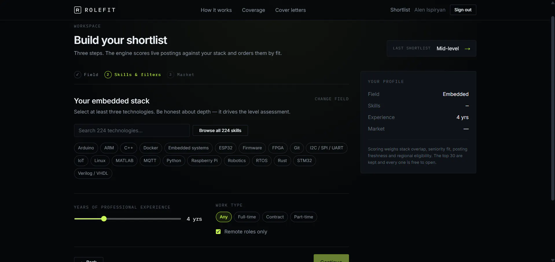The height and width of the screenshot is (262, 555).
Task: Open last shortlist Mid-level arrow
Action: [467, 49]
